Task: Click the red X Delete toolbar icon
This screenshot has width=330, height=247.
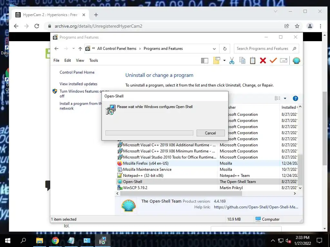Action: pos(263,60)
